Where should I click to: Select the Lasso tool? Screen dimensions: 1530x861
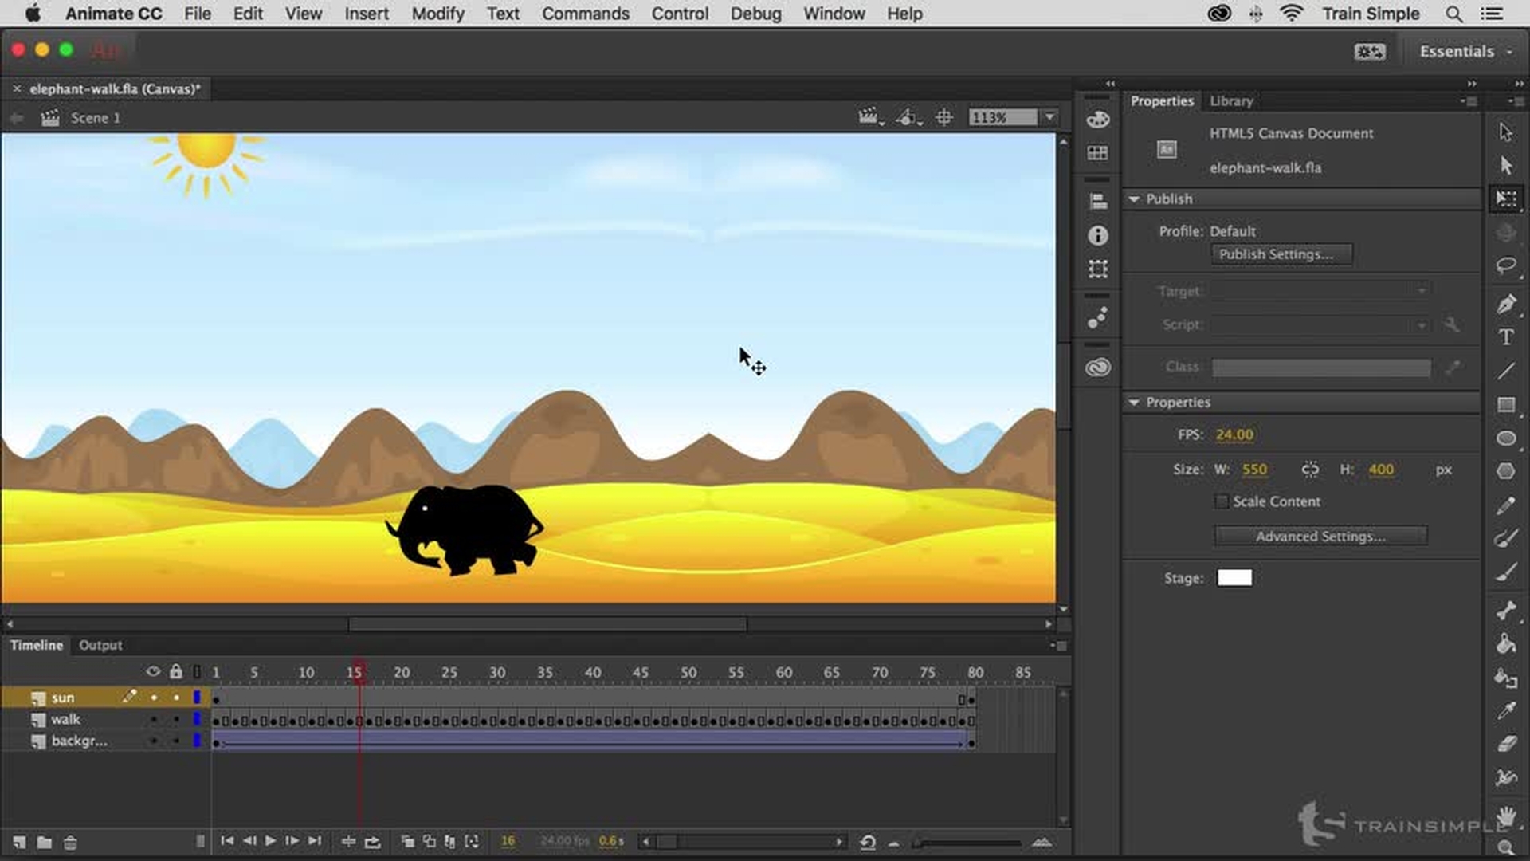[x=1505, y=265]
